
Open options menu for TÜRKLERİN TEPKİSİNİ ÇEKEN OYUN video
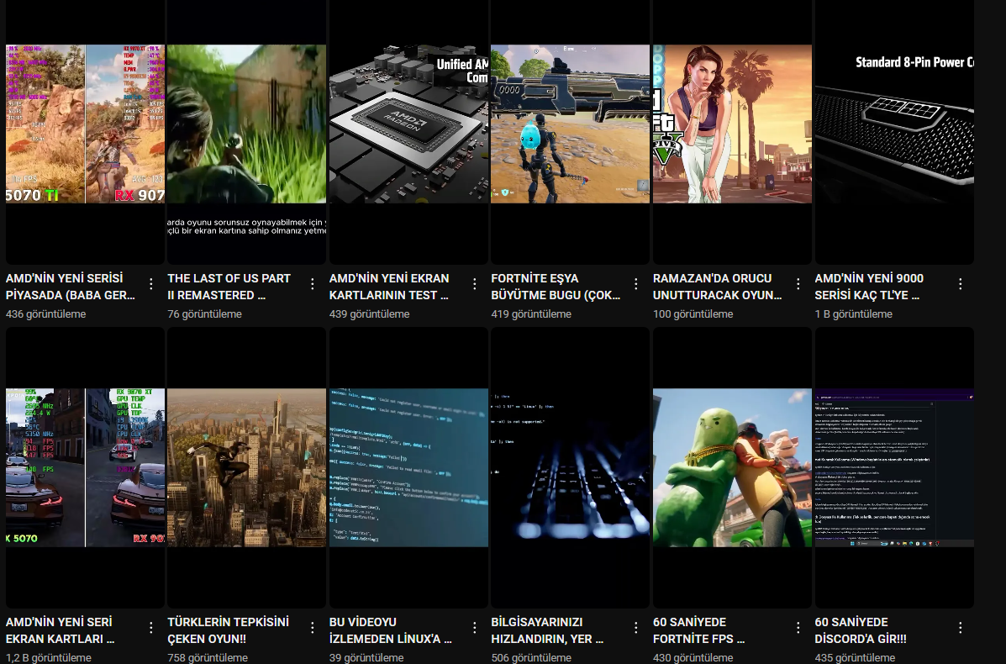[x=313, y=627]
